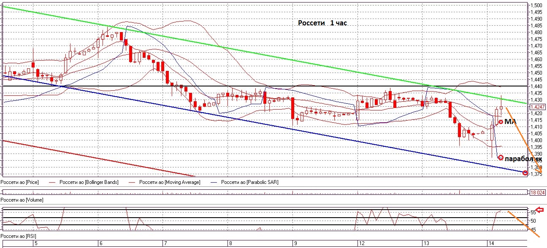Click the 1,460 price axis label
This screenshot has height=248, width=547.
point(536,59)
